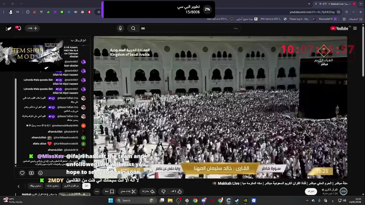Open the extensions puzzle icon
Screen dimensions: 365x205
point(28,12)
